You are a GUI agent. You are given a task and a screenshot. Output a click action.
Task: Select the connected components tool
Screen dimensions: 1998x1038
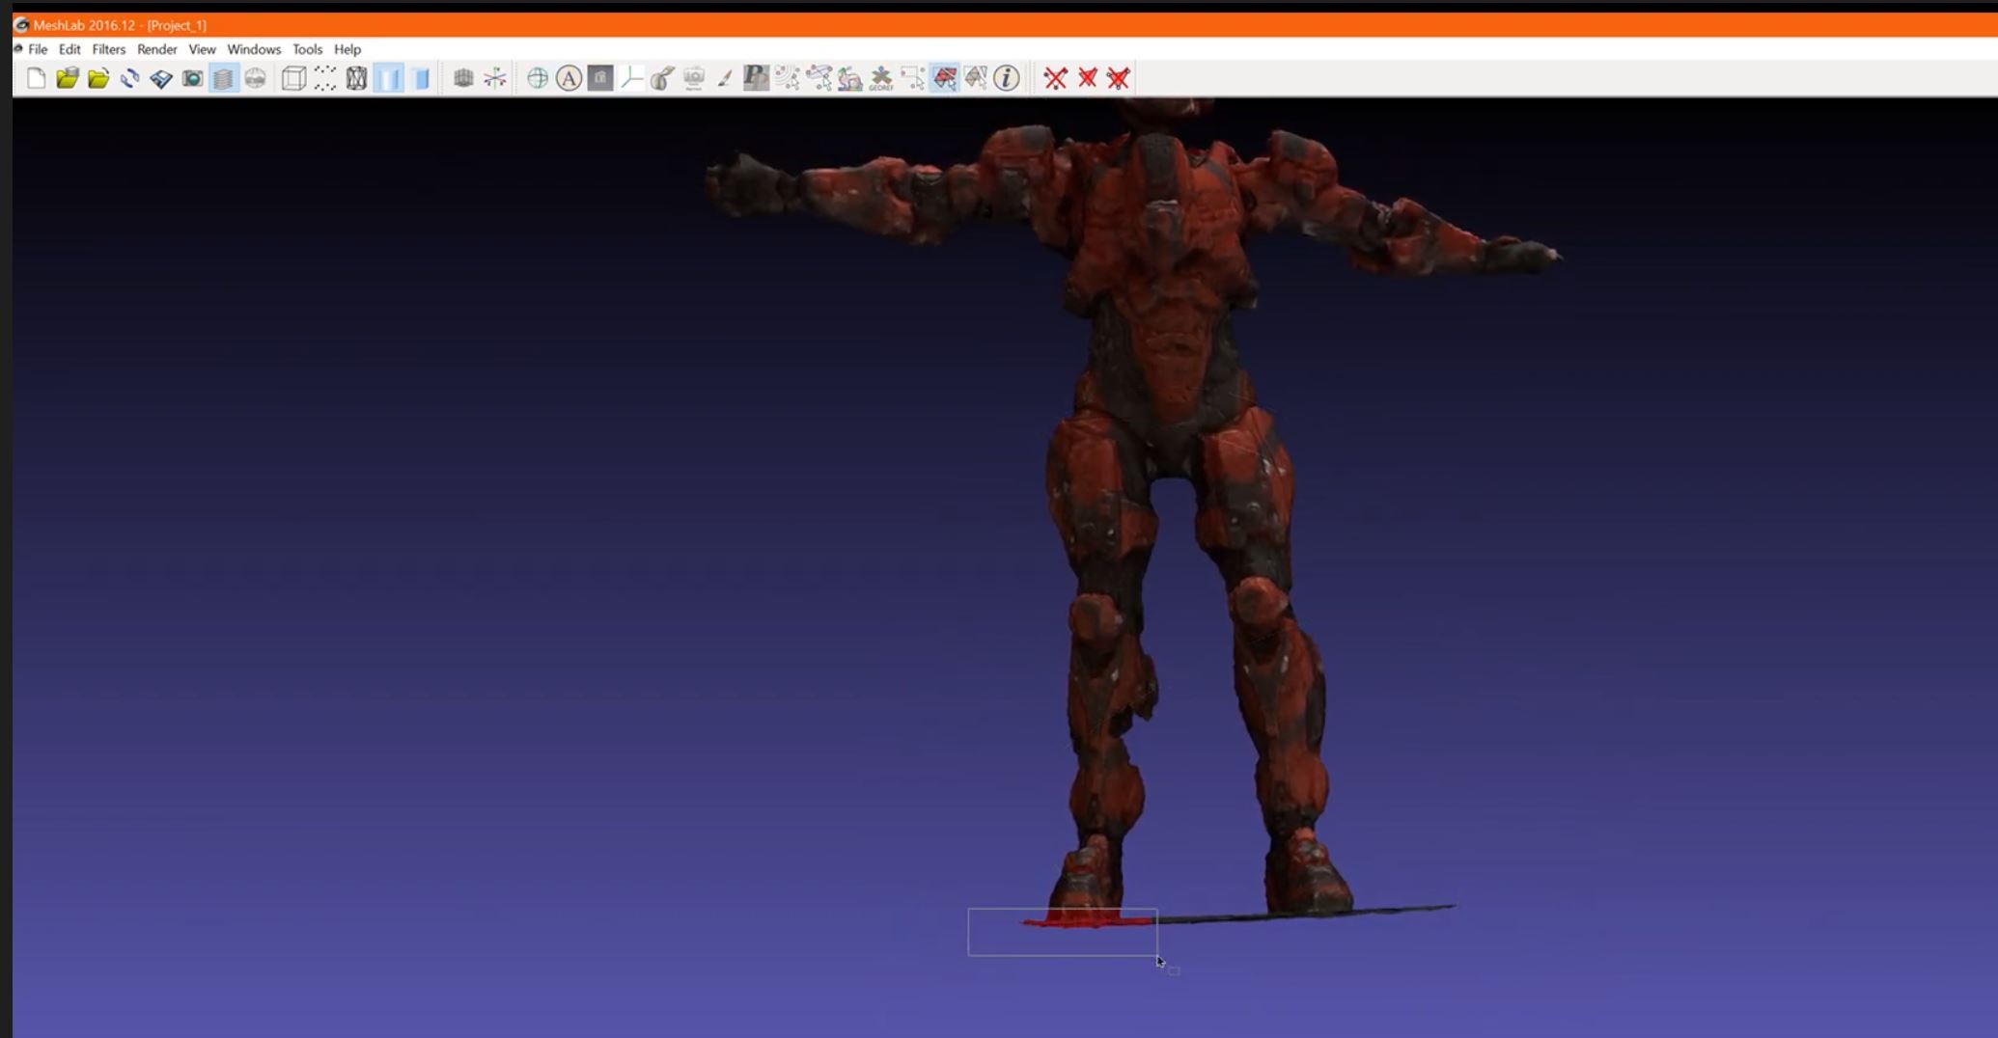(x=819, y=78)
